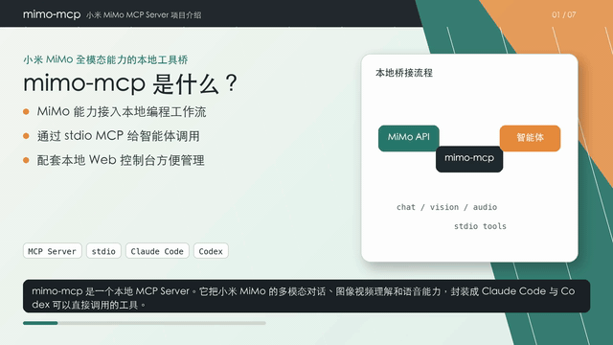Click the orange 智能体 node
Image resolution: width=613 pixels, height=345 pixels.
click(530, 138)
